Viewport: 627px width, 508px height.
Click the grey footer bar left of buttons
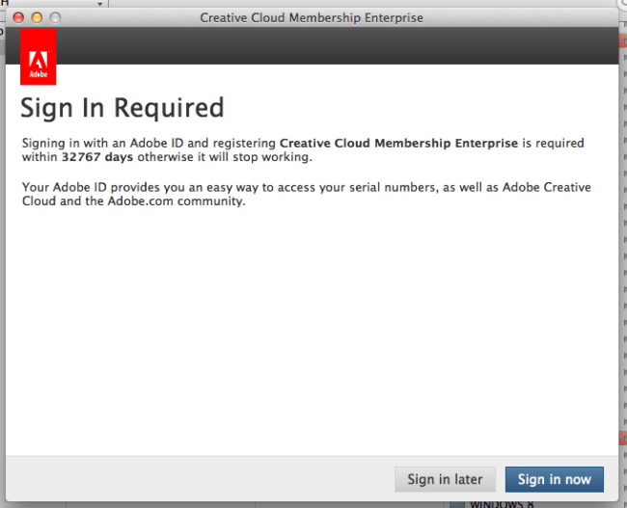[x=193, y=479]
